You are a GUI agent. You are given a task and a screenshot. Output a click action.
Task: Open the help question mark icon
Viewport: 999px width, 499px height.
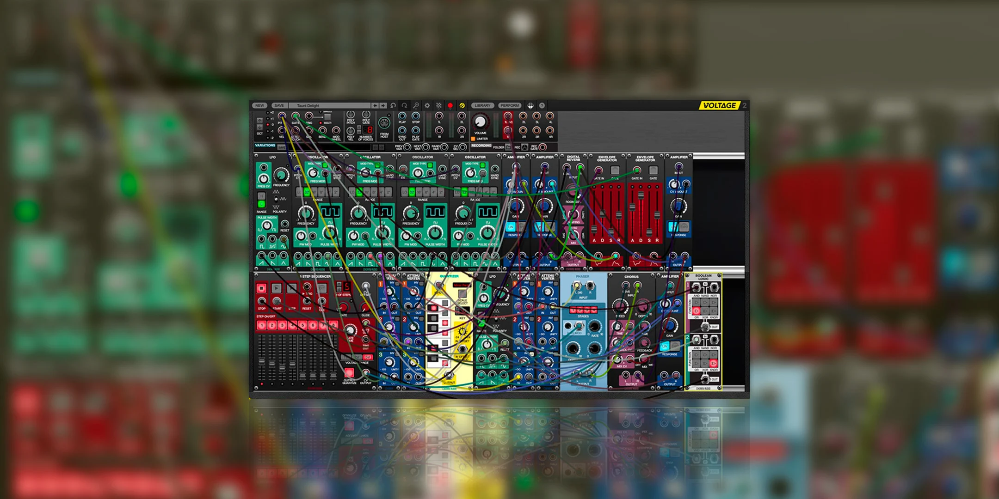pyautogui.click(x=542, y=105)
